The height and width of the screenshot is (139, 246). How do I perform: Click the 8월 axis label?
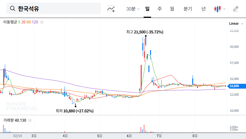(x=195, y=136)
